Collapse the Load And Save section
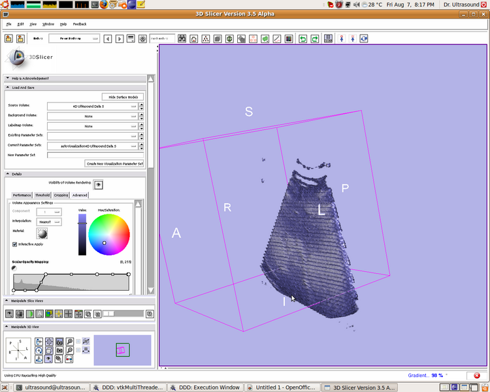 (8, 87)
